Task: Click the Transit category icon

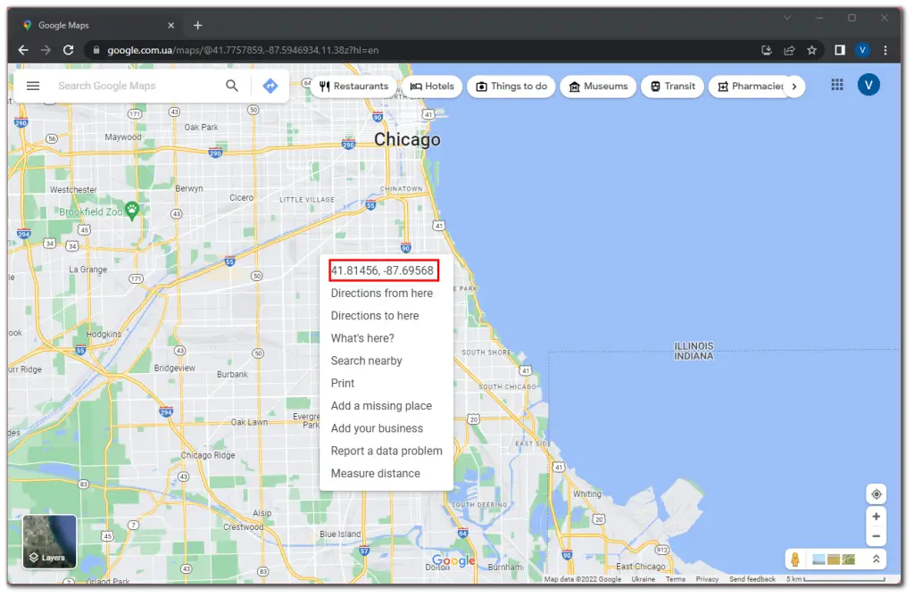Action: pyautogui.click(x=653, y=86)
